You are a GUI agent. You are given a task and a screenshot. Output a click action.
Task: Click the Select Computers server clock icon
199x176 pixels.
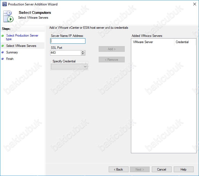(x=8, y=16)
